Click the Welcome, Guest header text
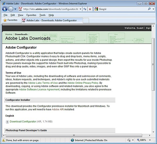 click(134, 28)
